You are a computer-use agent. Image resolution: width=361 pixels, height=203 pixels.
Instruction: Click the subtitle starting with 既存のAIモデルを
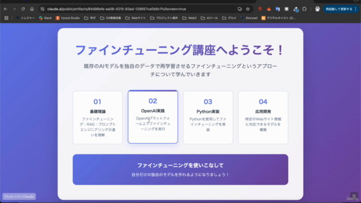pyautogui.click(x=180, y=70)
